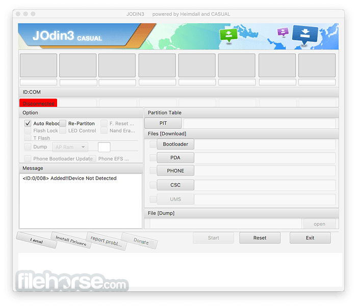The height and width of the screenshot is (307, 357).
Task: Click the open button in File Dump
Action: tap(319, 224)
